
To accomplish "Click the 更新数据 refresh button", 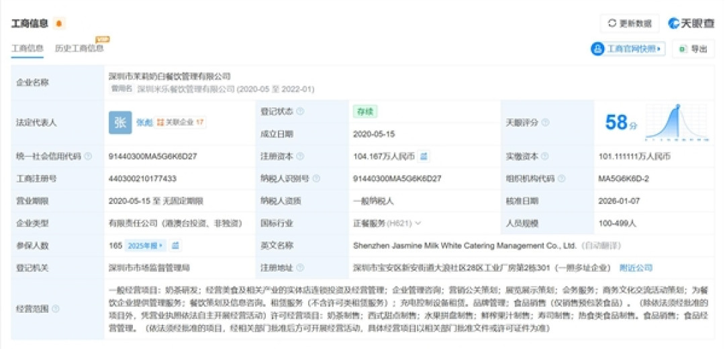I will point(630,23).
